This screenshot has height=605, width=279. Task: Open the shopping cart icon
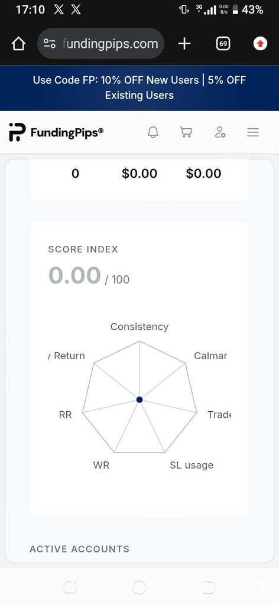click(x=186, y=132)
